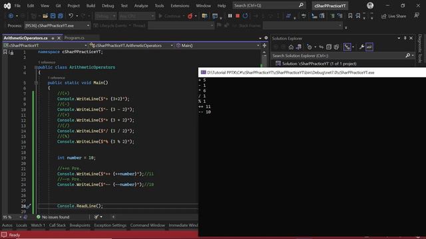Open the Extensions menu
This screenshot has width=426, height=239.
click(x=180, y=5)
